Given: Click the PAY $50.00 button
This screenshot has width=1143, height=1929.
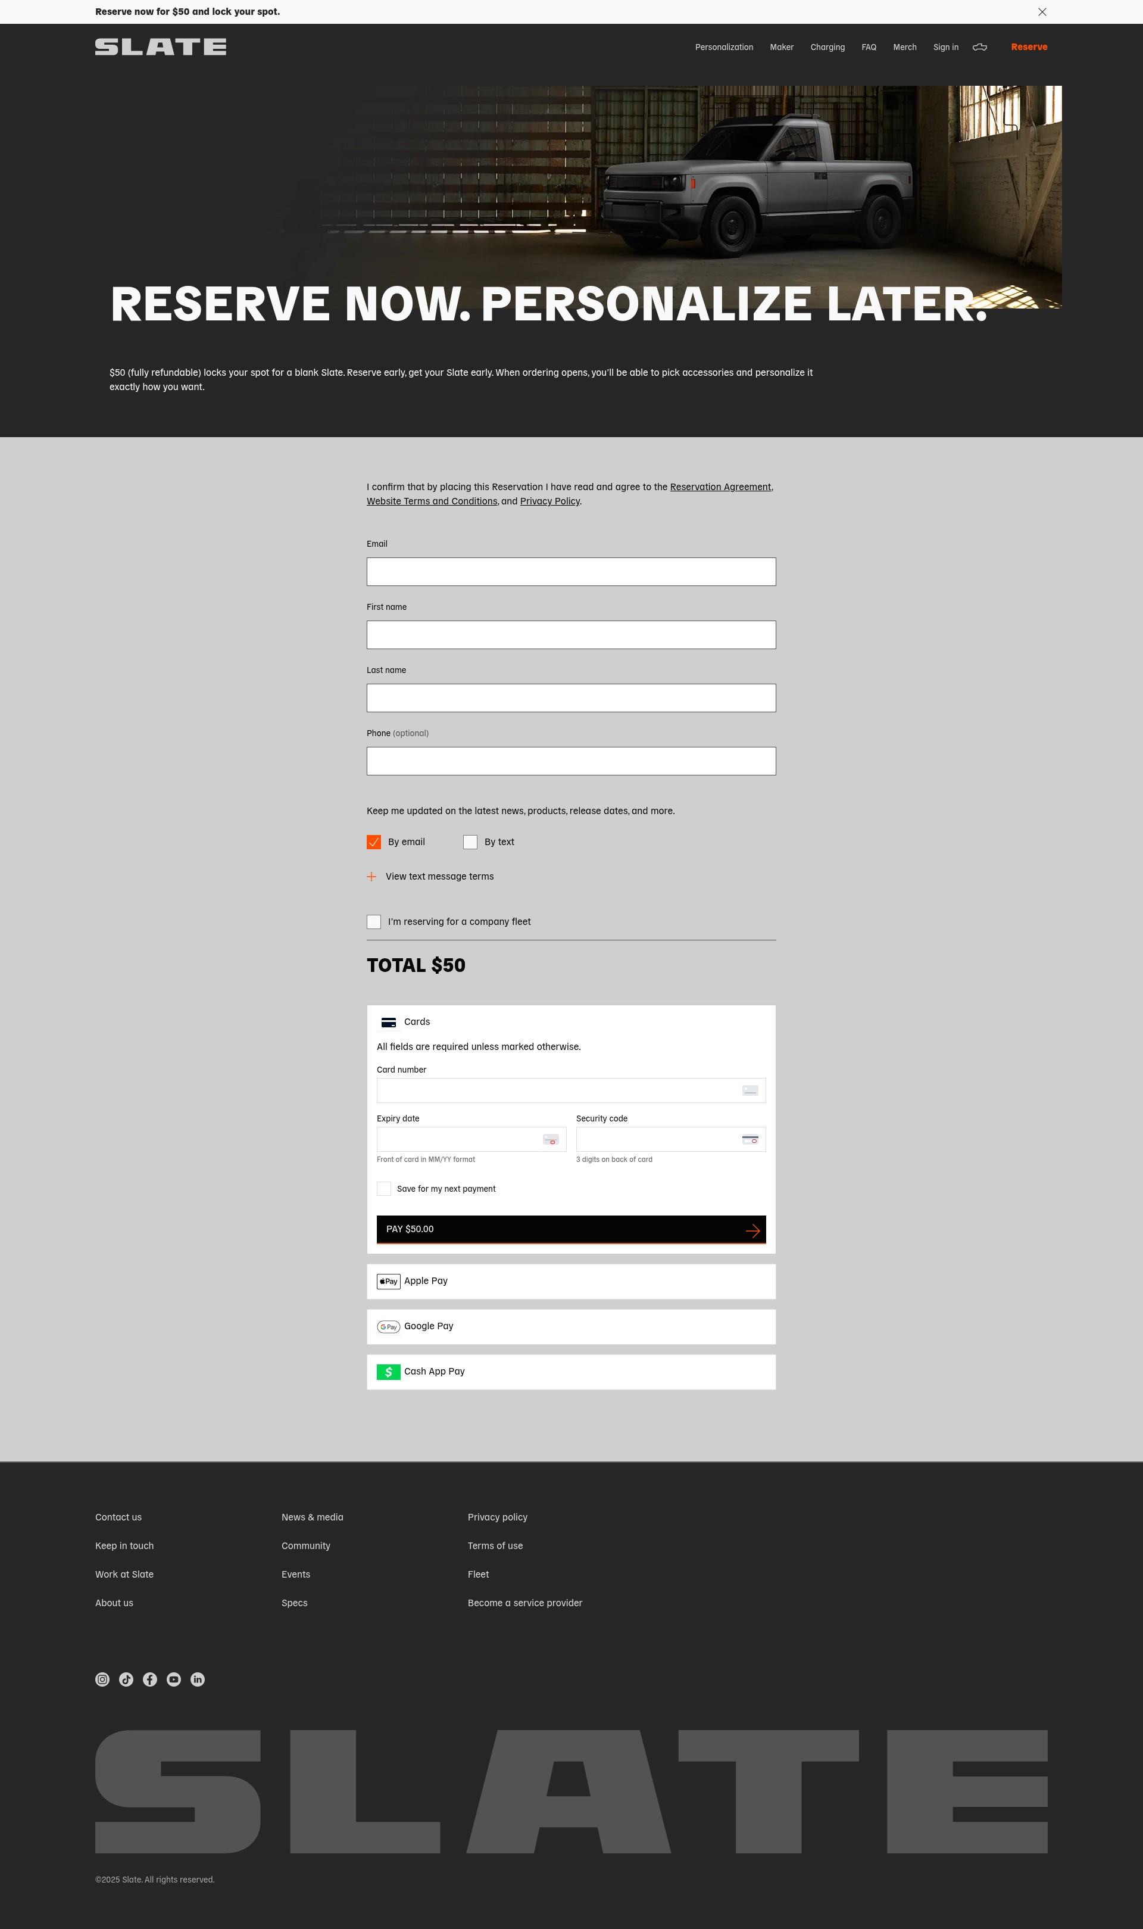Looking at the screenshot, I should pos(571,1229).
